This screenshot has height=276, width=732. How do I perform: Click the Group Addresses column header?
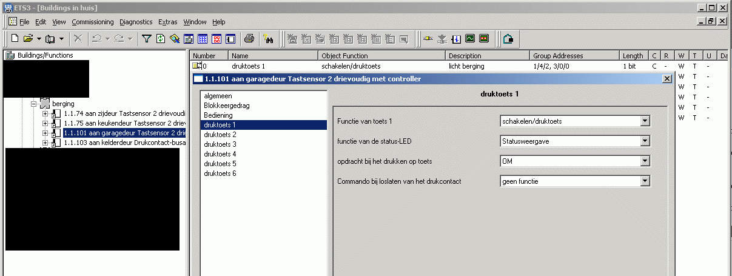[558, 56]
